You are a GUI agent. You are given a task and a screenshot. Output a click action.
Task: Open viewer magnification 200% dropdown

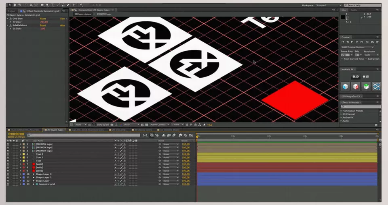click(x=80, y=125)
